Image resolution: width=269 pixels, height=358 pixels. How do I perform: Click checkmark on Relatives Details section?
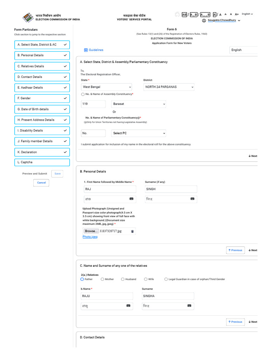[x=65, y=66]
